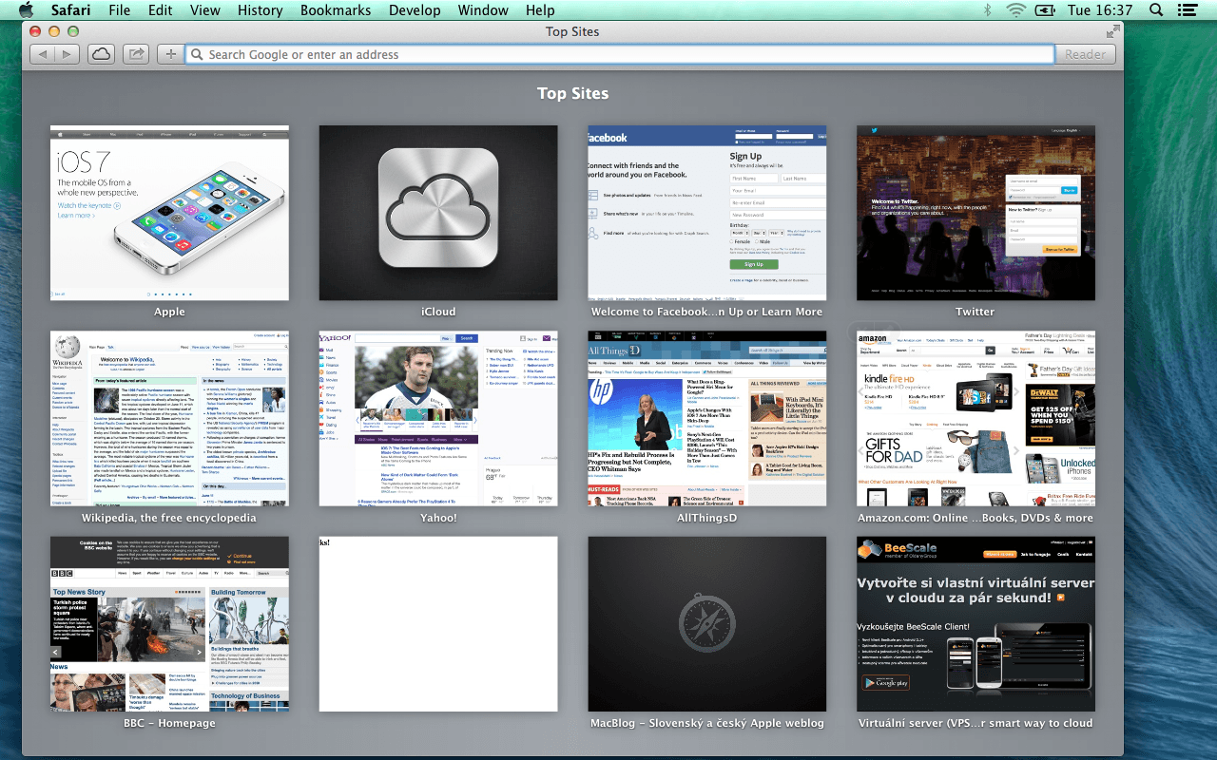Screen dimensions: 1217x760
Task: Open the View menu
Action: [x=205, y=10]
